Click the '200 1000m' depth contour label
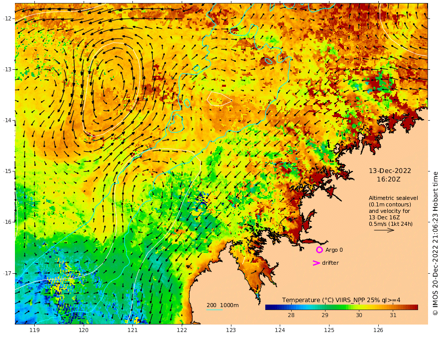Image resolution: width=438 pixels, height=339 pixels. pos(222,305)
